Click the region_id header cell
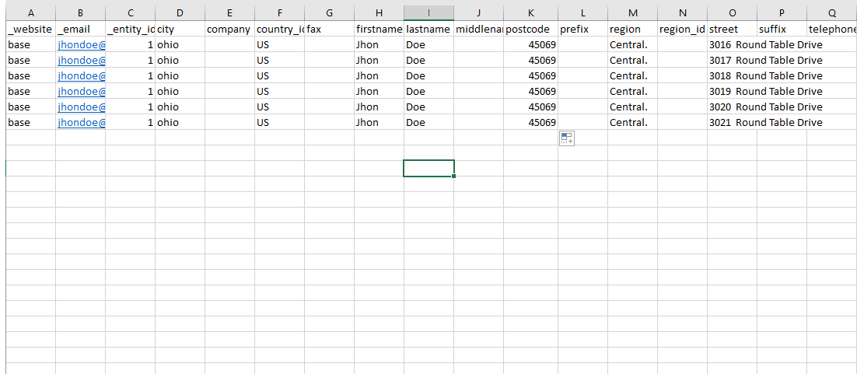The image size is (857, 374). coord(682,29)
